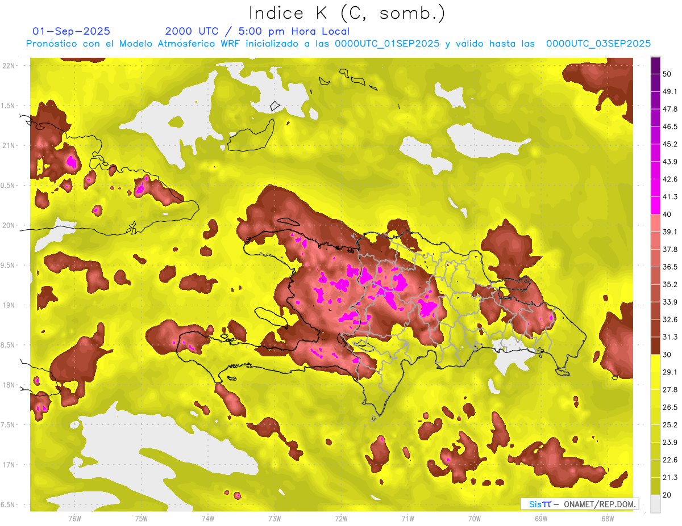Click the '22N' latitude label
682x526 pixels.
click(9, 66)
